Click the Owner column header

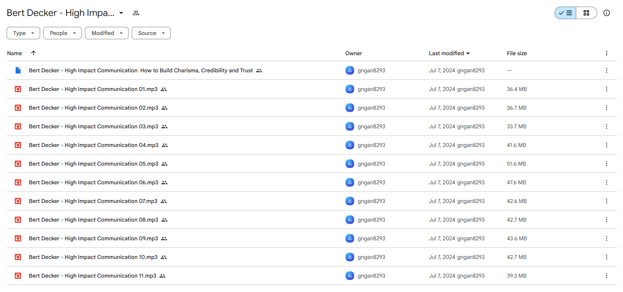353,53
